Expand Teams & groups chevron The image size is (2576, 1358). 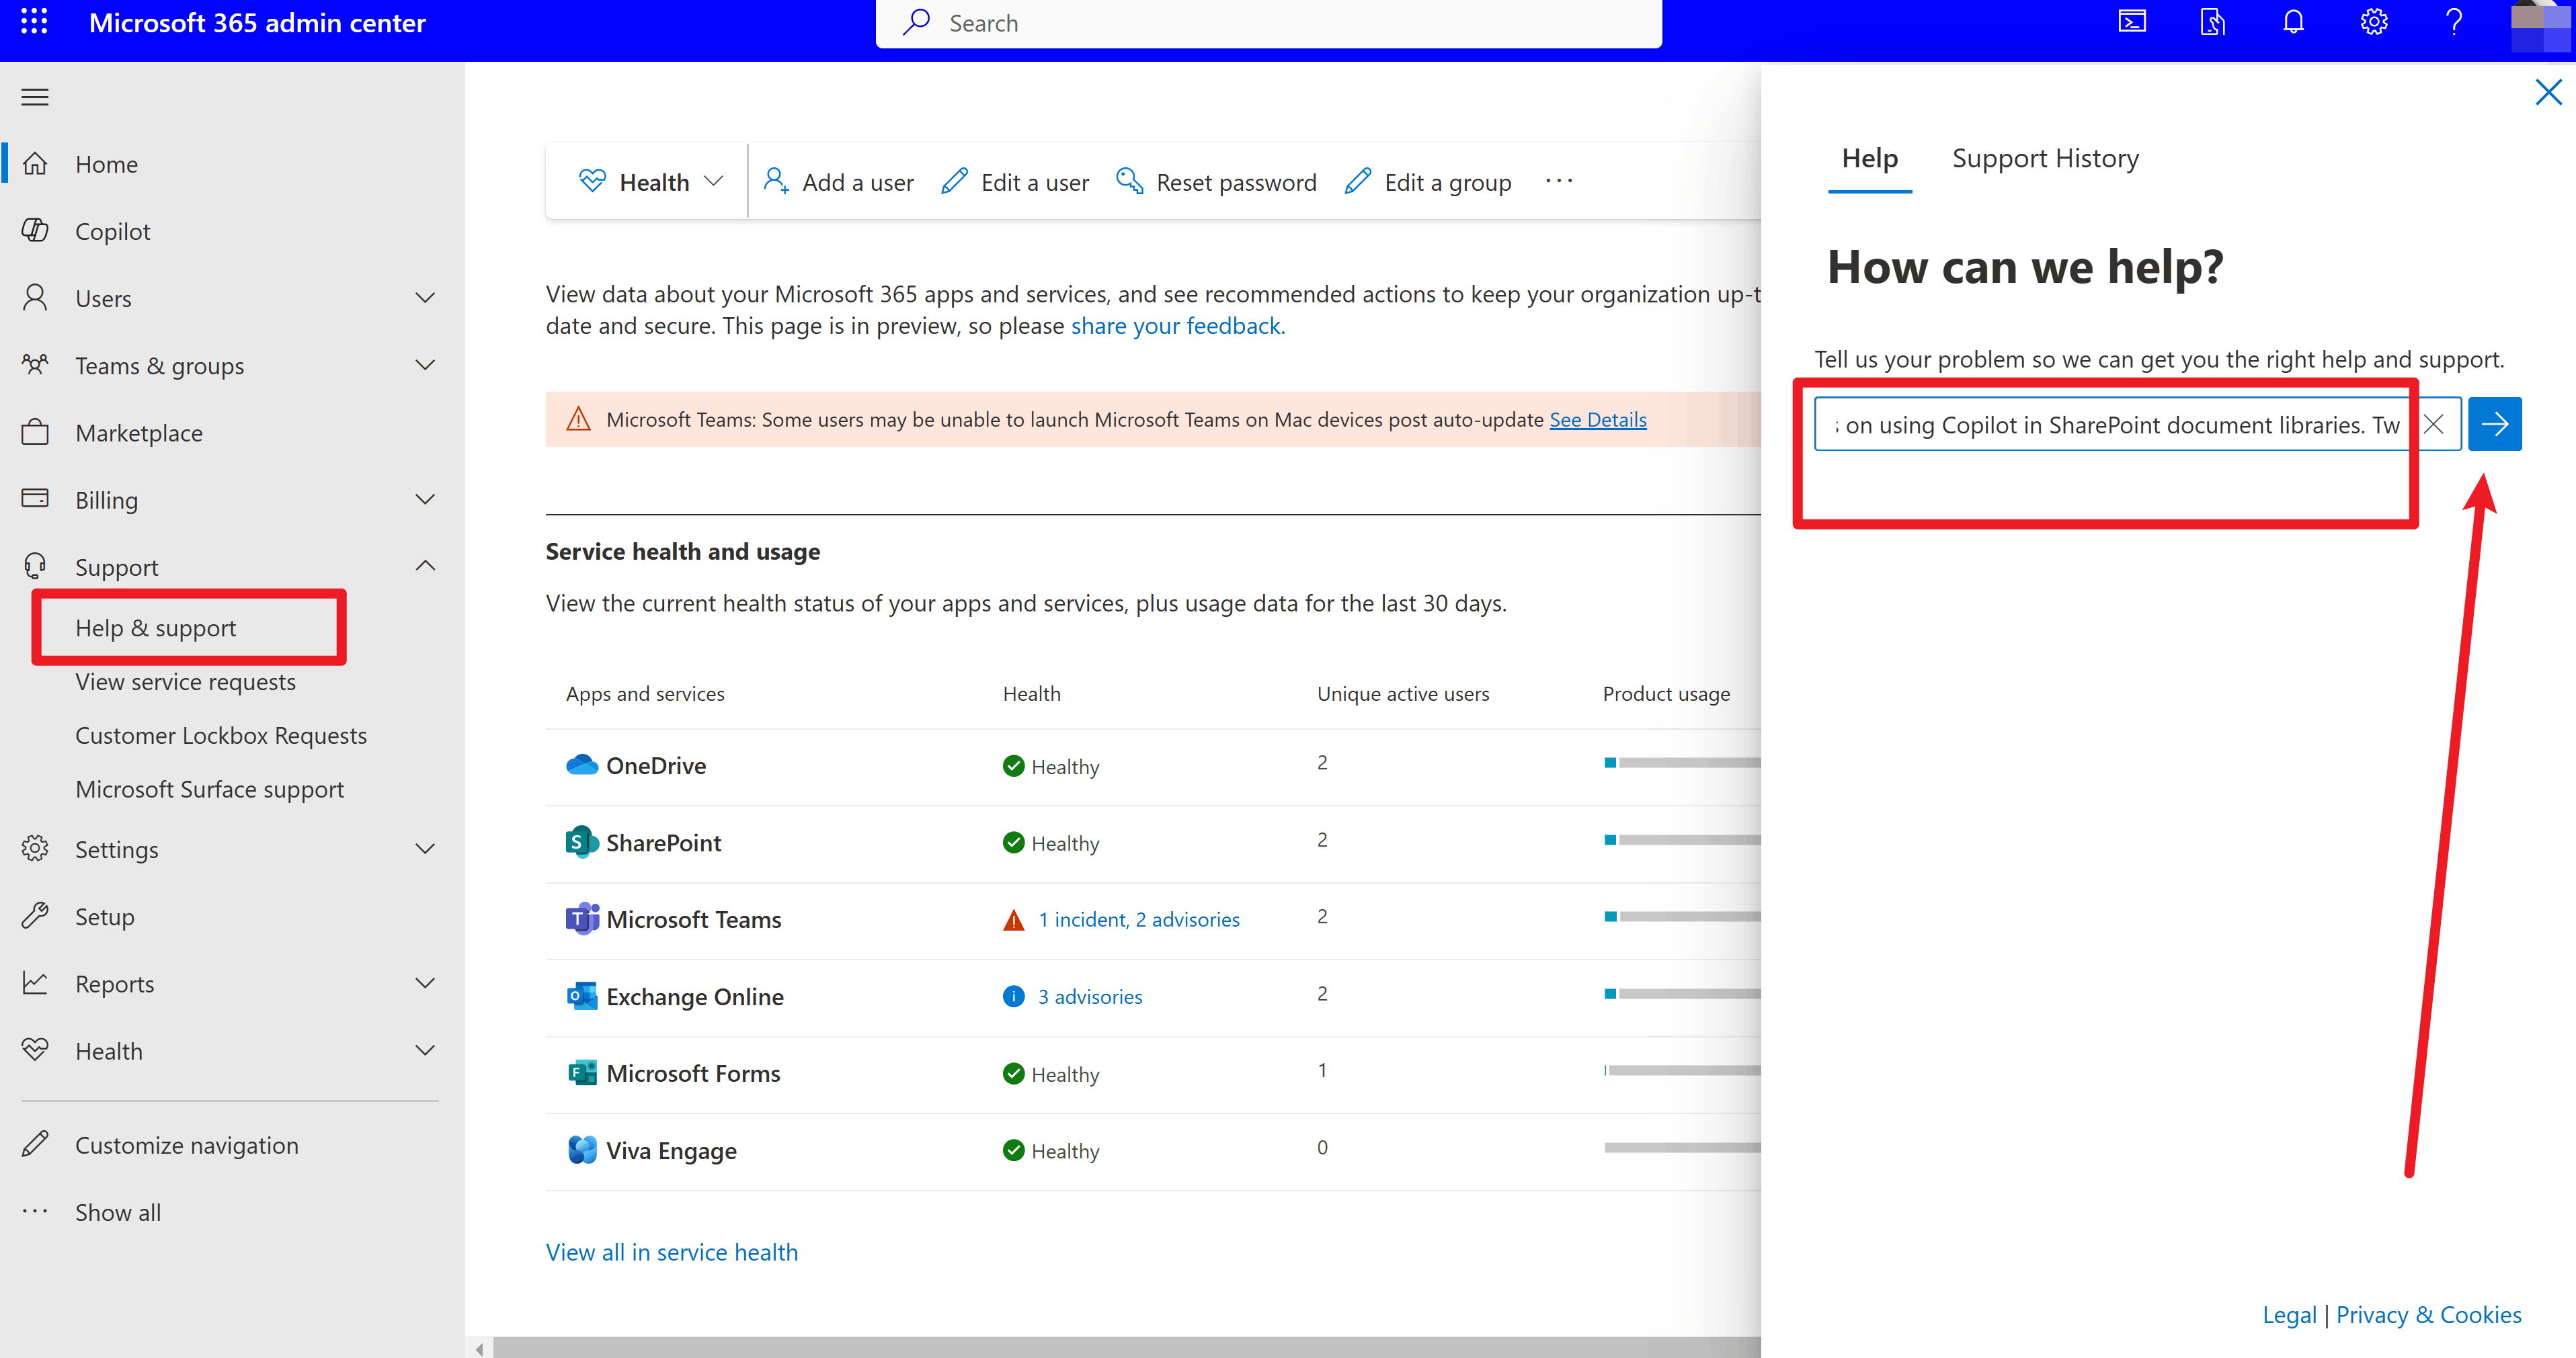click(x=425, y=365)
